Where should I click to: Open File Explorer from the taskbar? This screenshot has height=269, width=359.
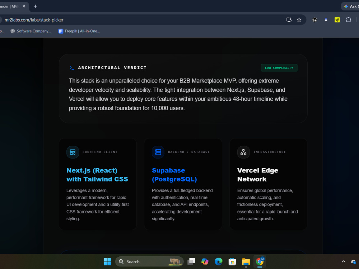coord(246,261)
